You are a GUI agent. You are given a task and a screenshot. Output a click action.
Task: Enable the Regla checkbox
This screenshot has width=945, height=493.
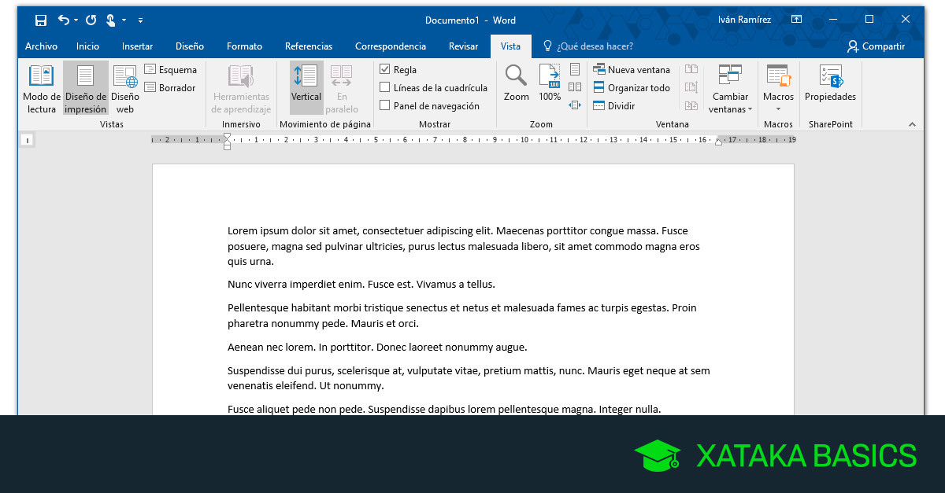(x=384, y=69)
